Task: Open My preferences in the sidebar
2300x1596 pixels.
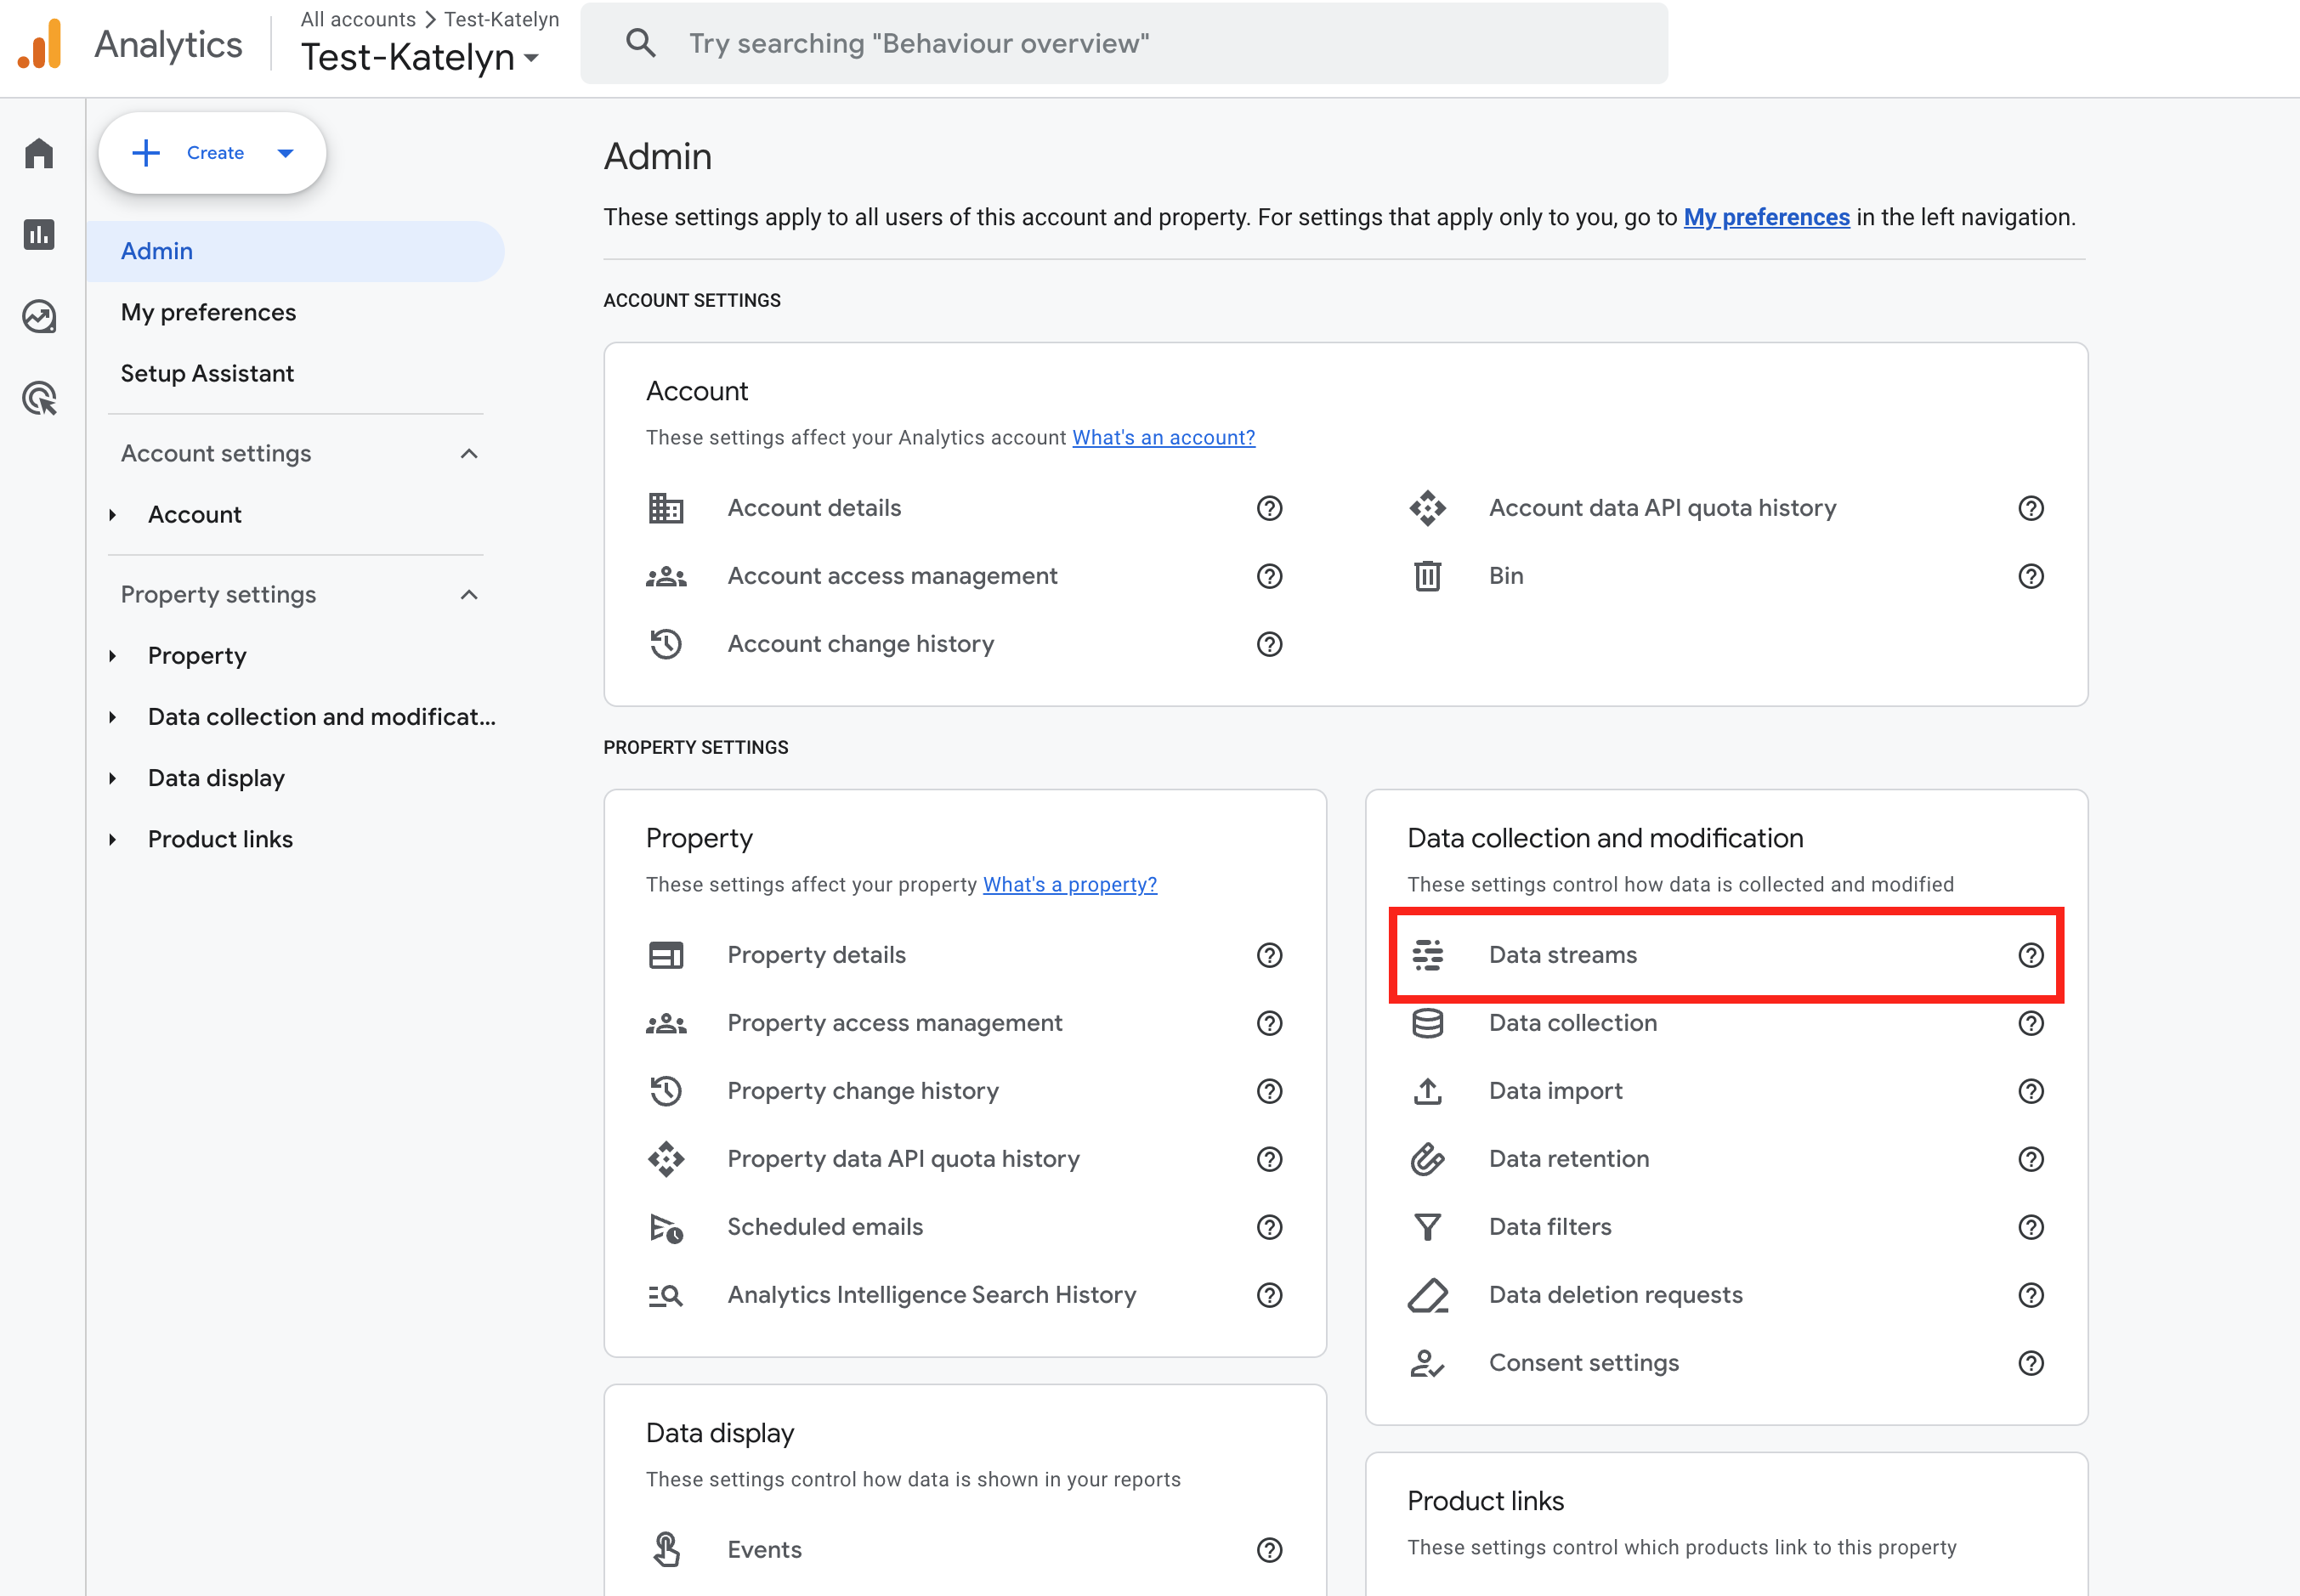Action: [208, 312]
